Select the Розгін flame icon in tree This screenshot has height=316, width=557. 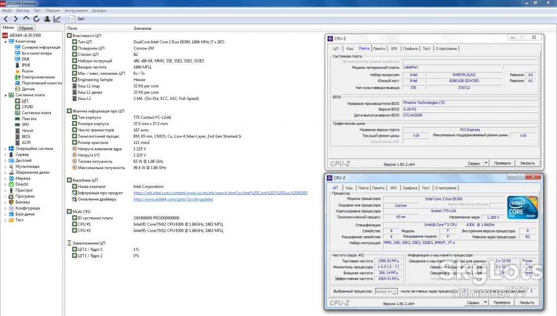click(x=17, y=71)
